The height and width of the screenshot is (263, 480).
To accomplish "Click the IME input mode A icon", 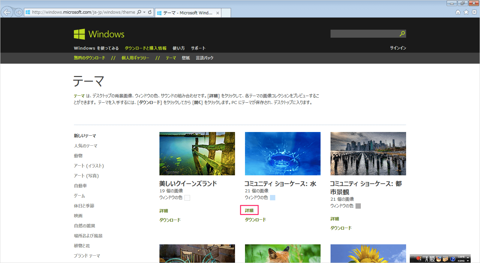I will [x=426, y=259].
